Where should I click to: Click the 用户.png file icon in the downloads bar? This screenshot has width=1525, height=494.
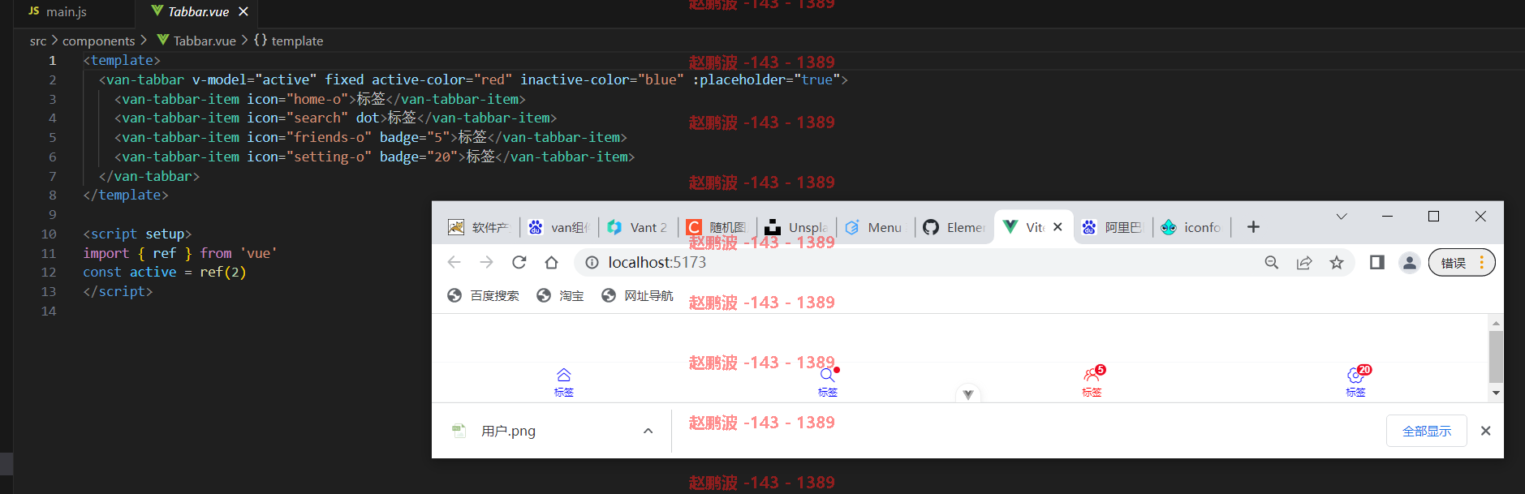pos(459,431)
